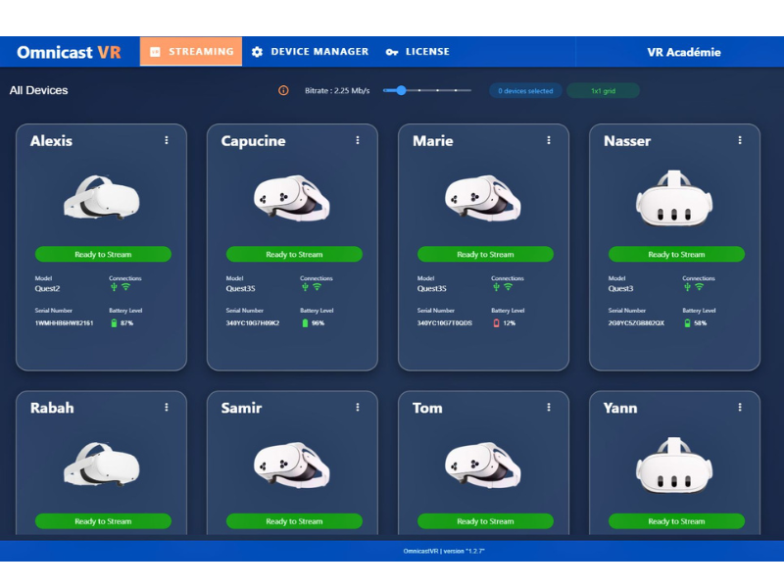Viewport: 784px width, 588px height.
Task: Switch to the Streaming tab
Action: tap(191, 52)
